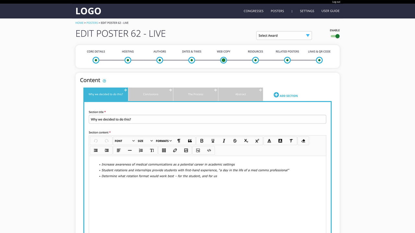Open the Select Award dropdown
This screenshot has width=415, height=233.
tap(284, 36)
